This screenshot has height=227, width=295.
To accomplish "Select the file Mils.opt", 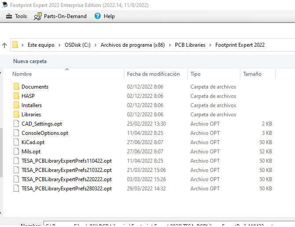I will pyautogui.click(x=31, y=152).
